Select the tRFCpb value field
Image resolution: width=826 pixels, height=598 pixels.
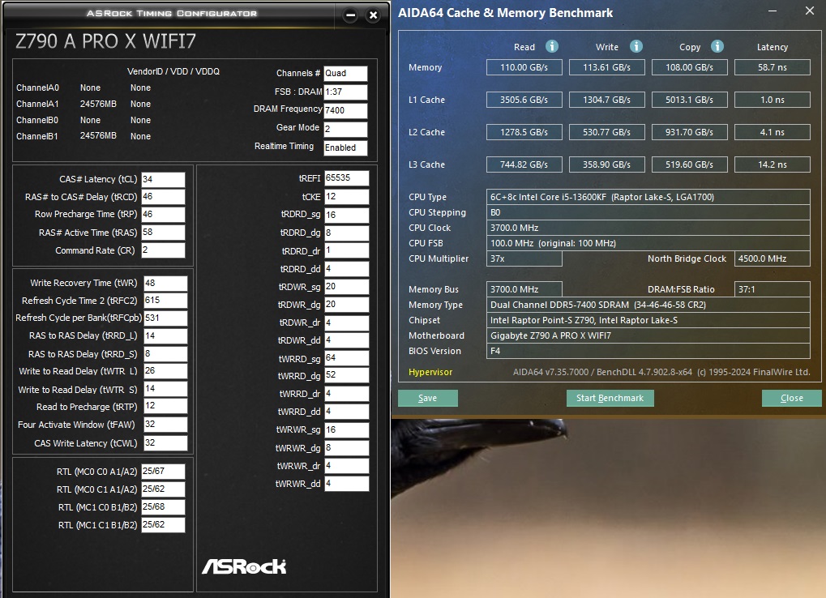[x=165, y=318]
